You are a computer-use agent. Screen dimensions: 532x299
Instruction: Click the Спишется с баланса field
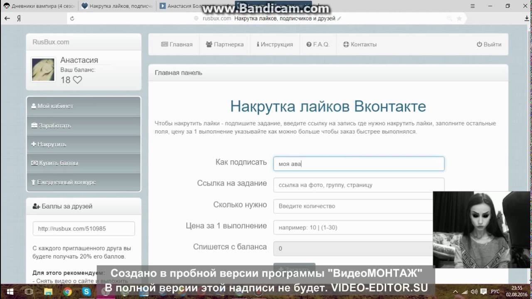coord(353,248)
